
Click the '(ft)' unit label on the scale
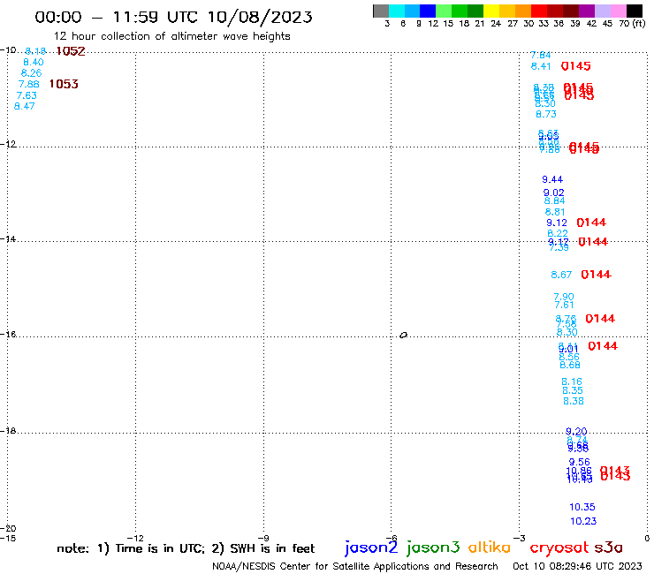(x=639, y=24)
